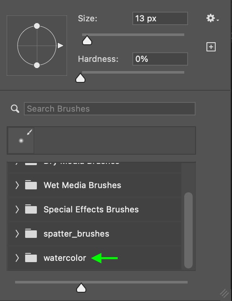The height and width of the screenshot is (301, 232).
Task: Click the Wet Media Brushes folder icon
Action: [31, 185]
